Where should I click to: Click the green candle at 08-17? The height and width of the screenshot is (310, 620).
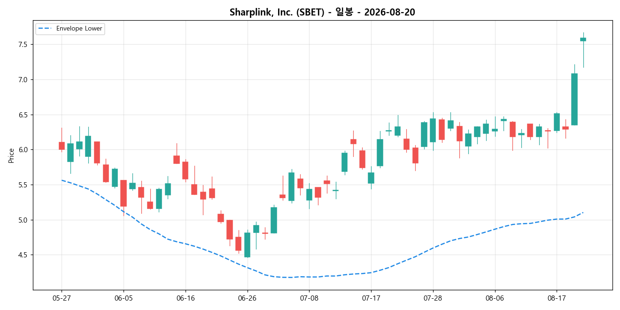[557, 122]
